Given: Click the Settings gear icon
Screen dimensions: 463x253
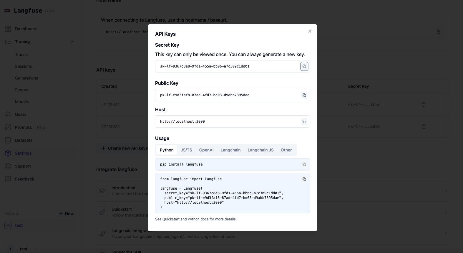Looking at the screenshot, I should click(x=8, y=153).
